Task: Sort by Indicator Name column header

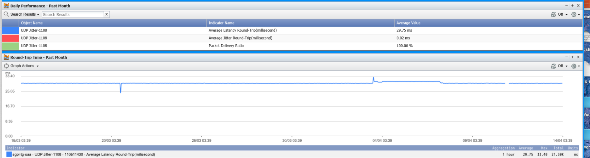Action: [221, 23]
